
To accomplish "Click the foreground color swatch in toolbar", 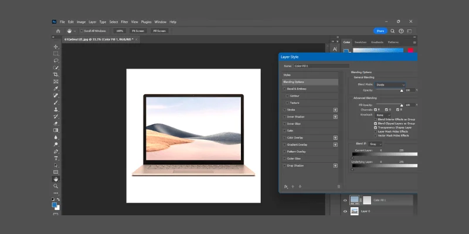I will tap(54, 205).
